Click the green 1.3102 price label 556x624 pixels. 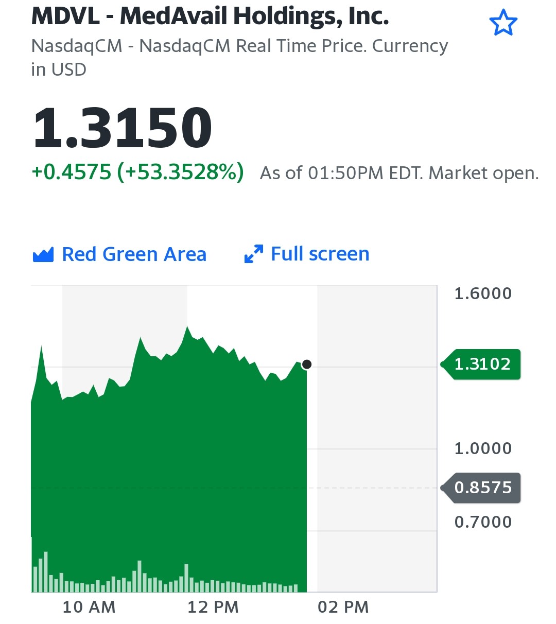coord(481,365)
